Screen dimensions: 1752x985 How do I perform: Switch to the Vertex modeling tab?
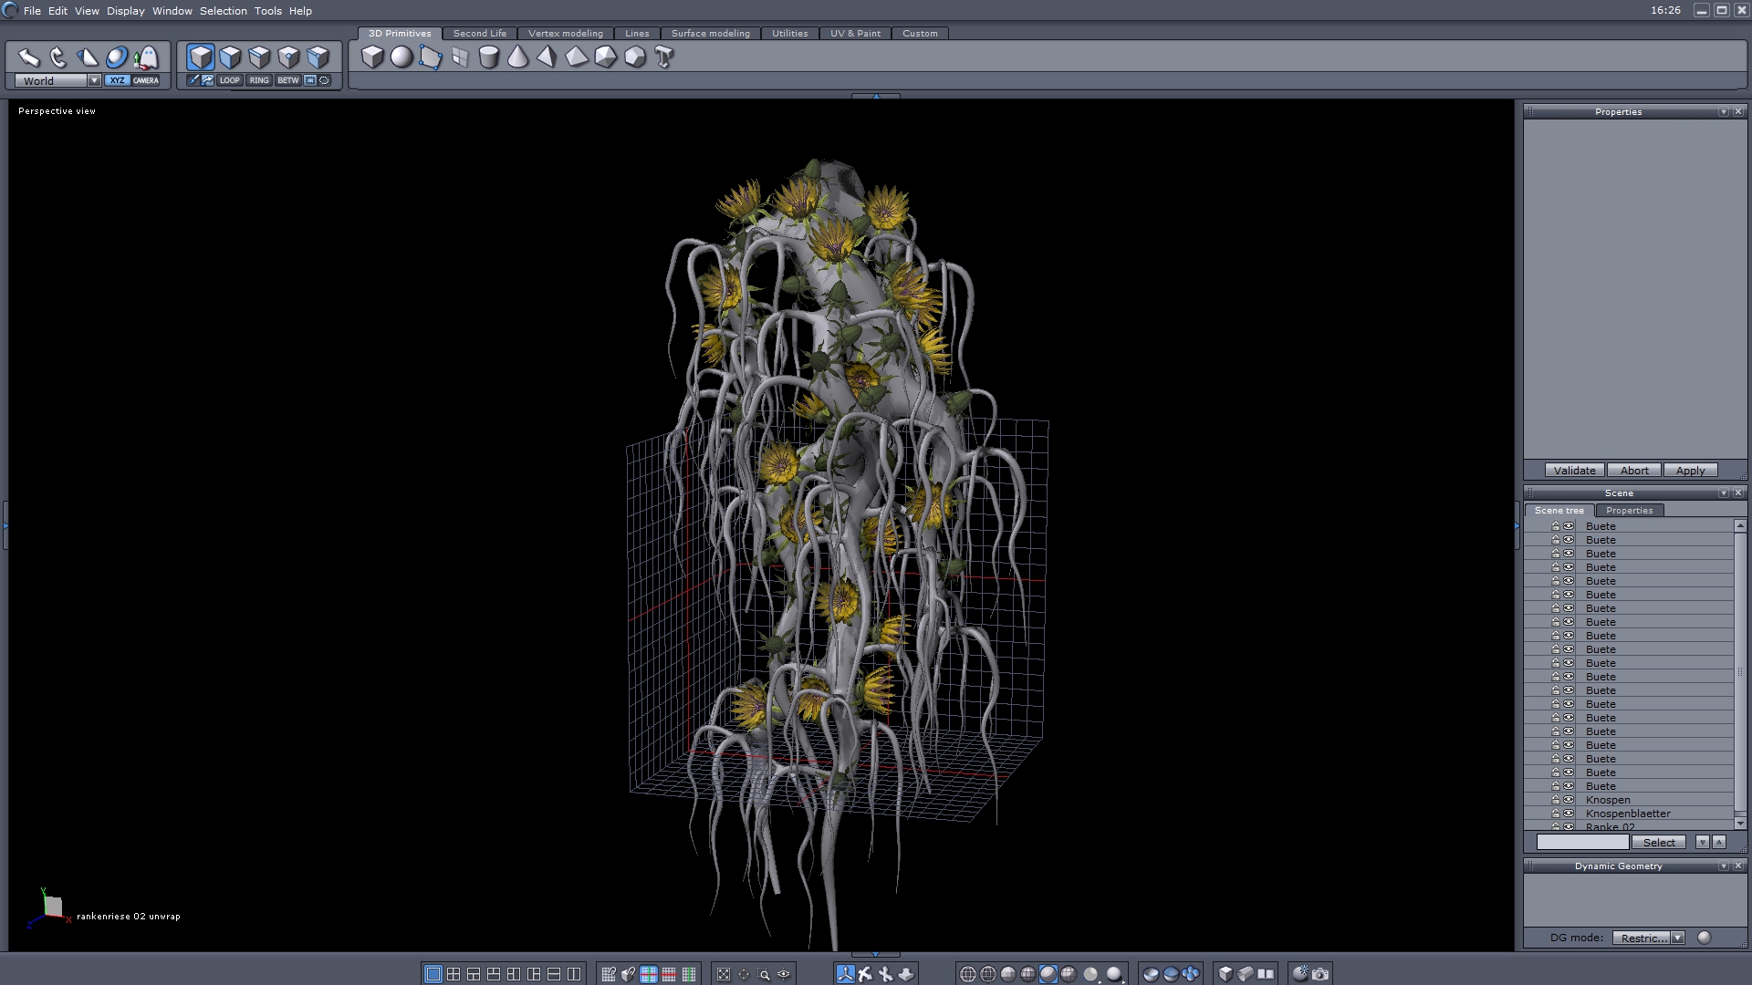click(565, 33)
